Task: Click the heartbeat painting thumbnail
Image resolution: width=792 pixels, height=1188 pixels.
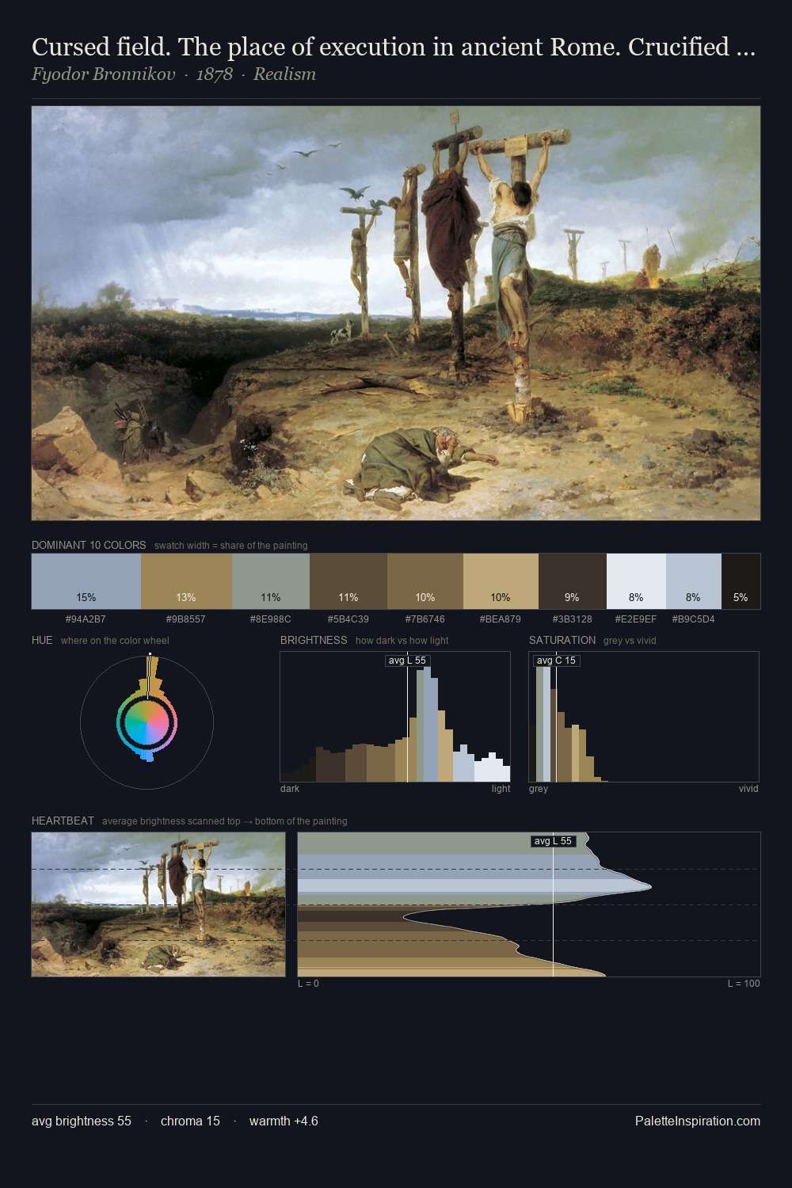Action: tap(158, 904)
